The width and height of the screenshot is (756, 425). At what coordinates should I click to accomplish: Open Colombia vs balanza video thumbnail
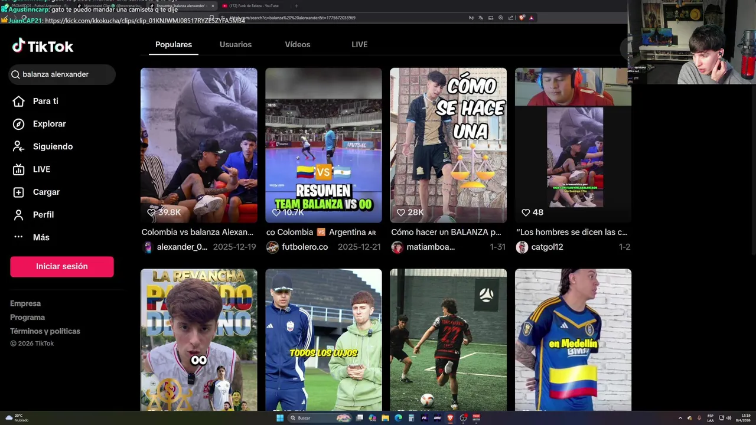(x=199, y=145)
